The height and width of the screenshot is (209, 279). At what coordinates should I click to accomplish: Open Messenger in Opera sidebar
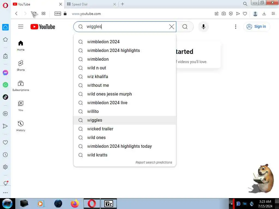[5, 72]
